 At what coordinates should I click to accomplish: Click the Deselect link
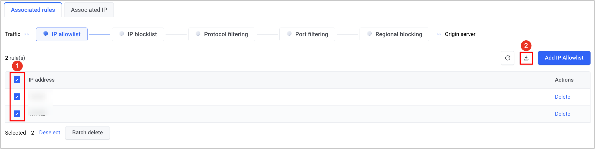point(50,133)
